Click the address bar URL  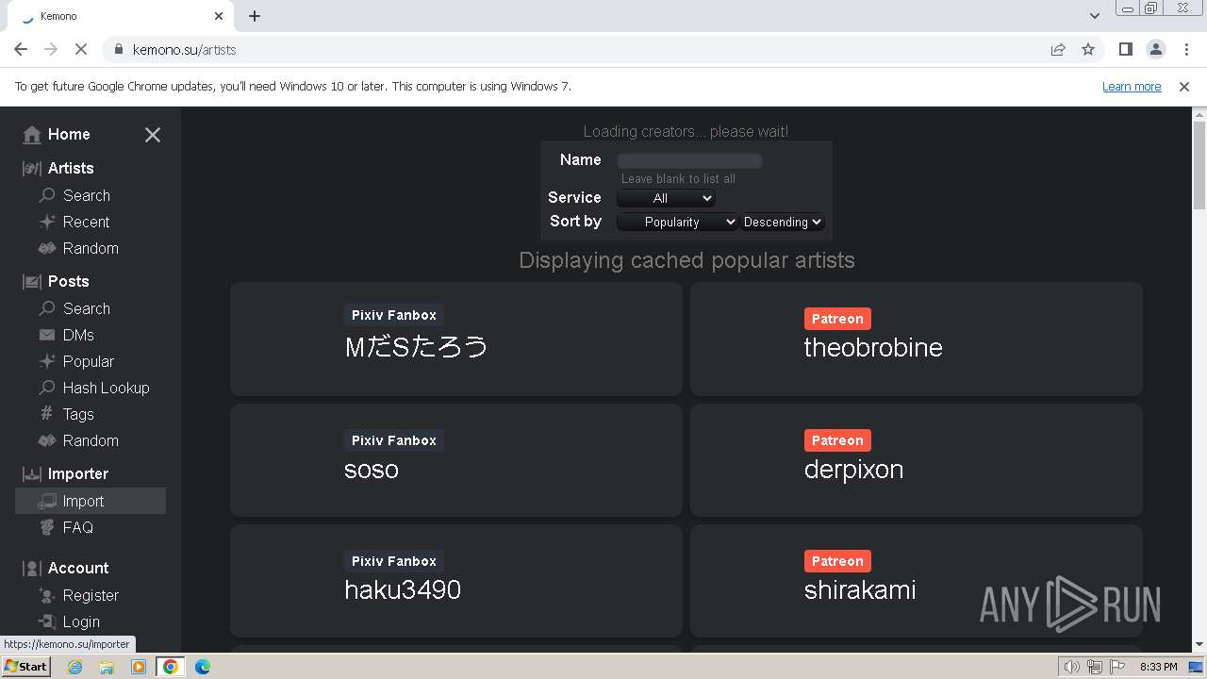185,49
